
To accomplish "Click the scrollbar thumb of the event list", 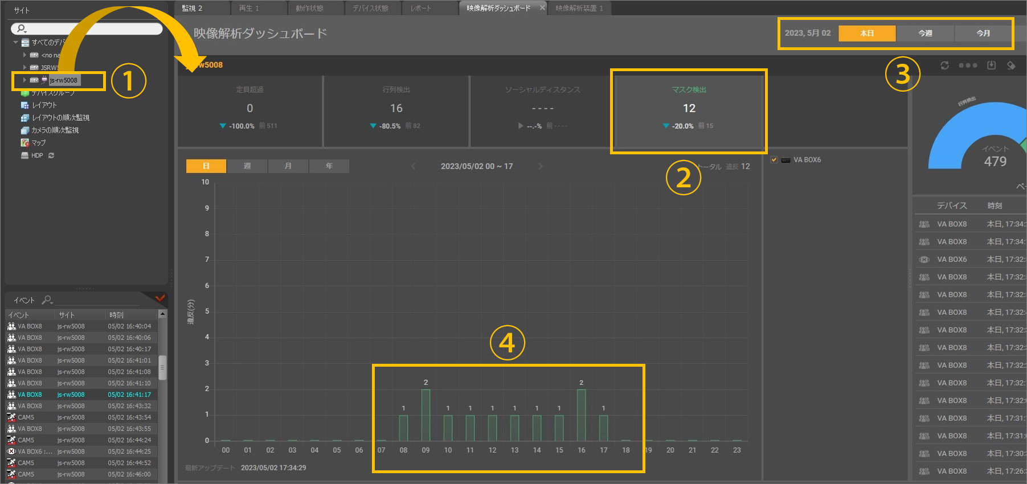I will [162, 367].
